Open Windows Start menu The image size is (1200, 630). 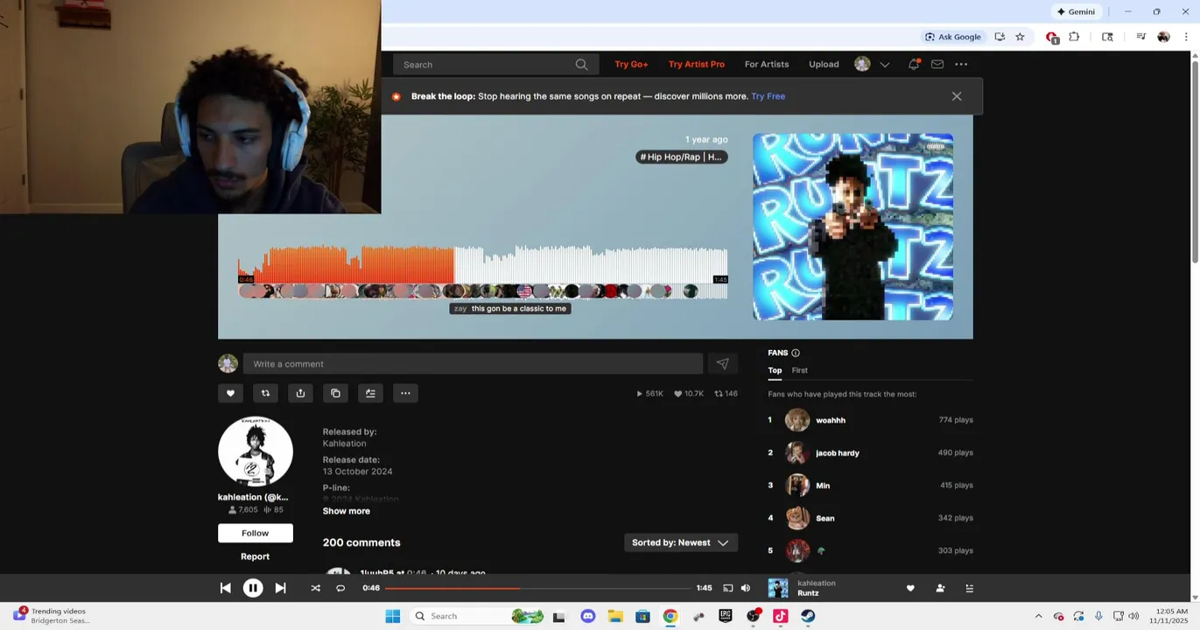392,616
